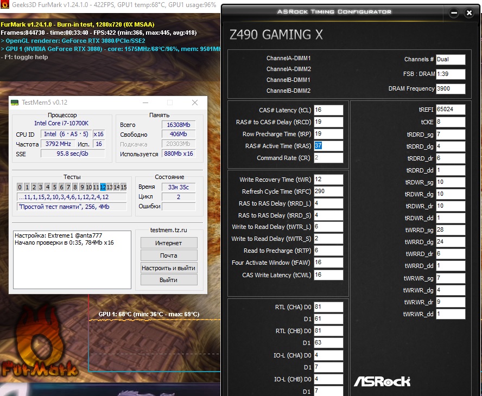This screenshot has width=482, height=396.
Task: Click the 95.8 sec/Gb SSE value
Action: (73, 154)
